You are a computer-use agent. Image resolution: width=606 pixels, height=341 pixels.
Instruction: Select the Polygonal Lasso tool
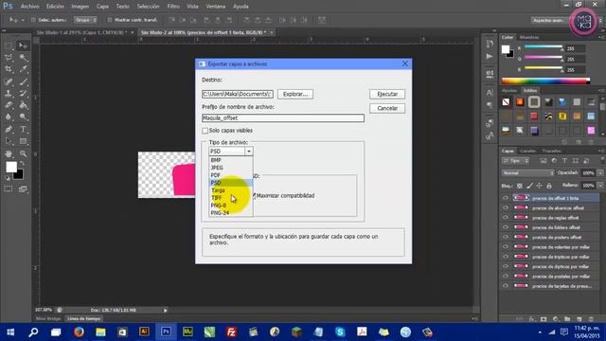(9, 58)
